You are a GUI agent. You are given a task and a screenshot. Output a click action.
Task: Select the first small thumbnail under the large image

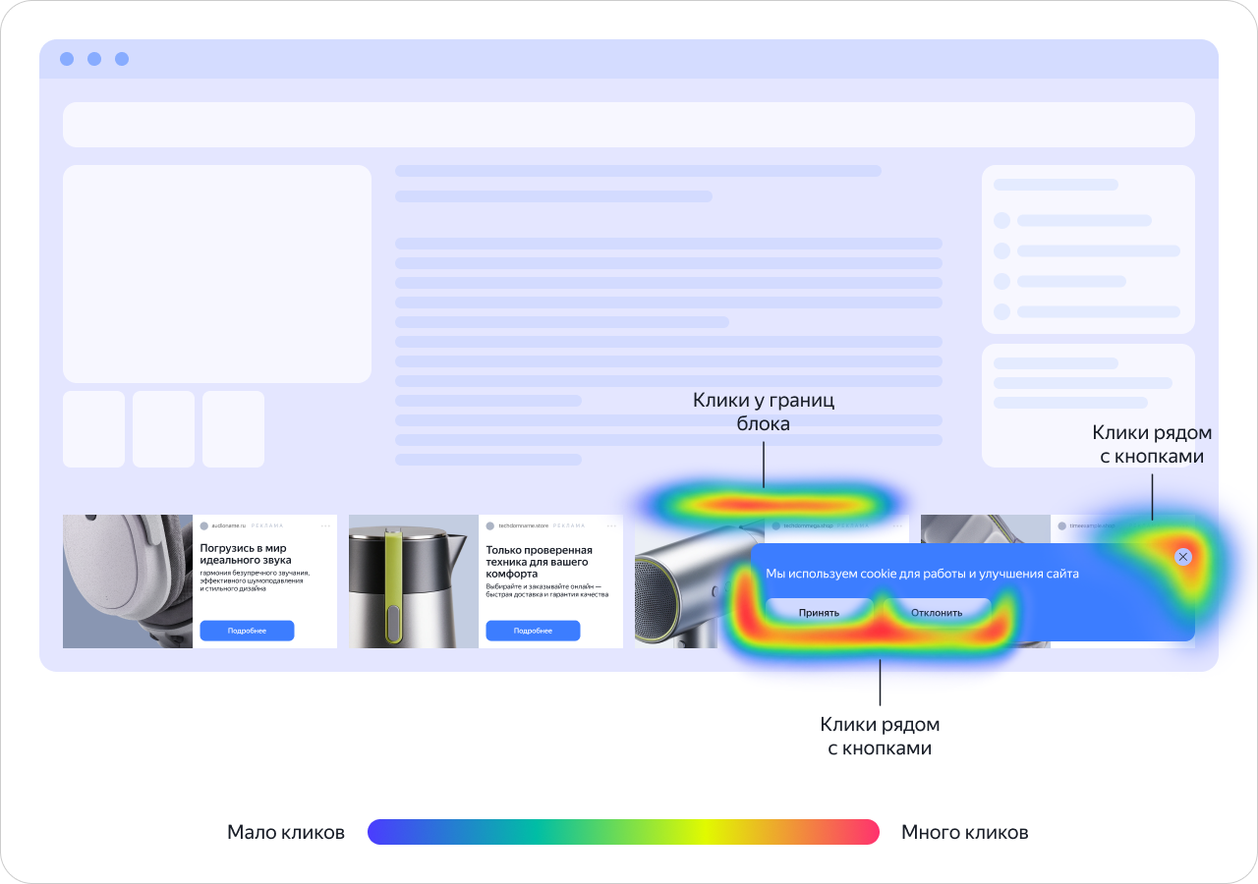click(x=93, y=429)
